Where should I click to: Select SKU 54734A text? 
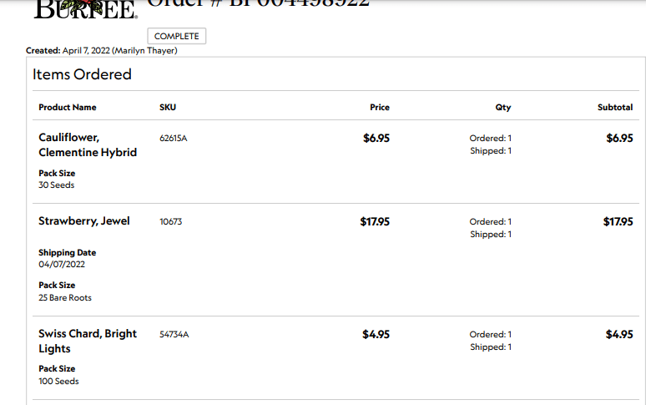174,334
